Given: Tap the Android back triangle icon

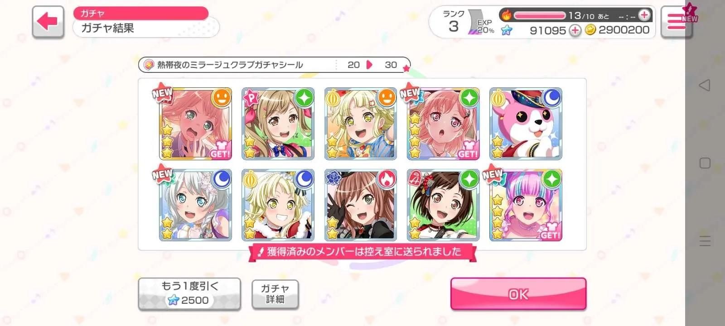Looking at the screenshot, I should click(705, 85).
